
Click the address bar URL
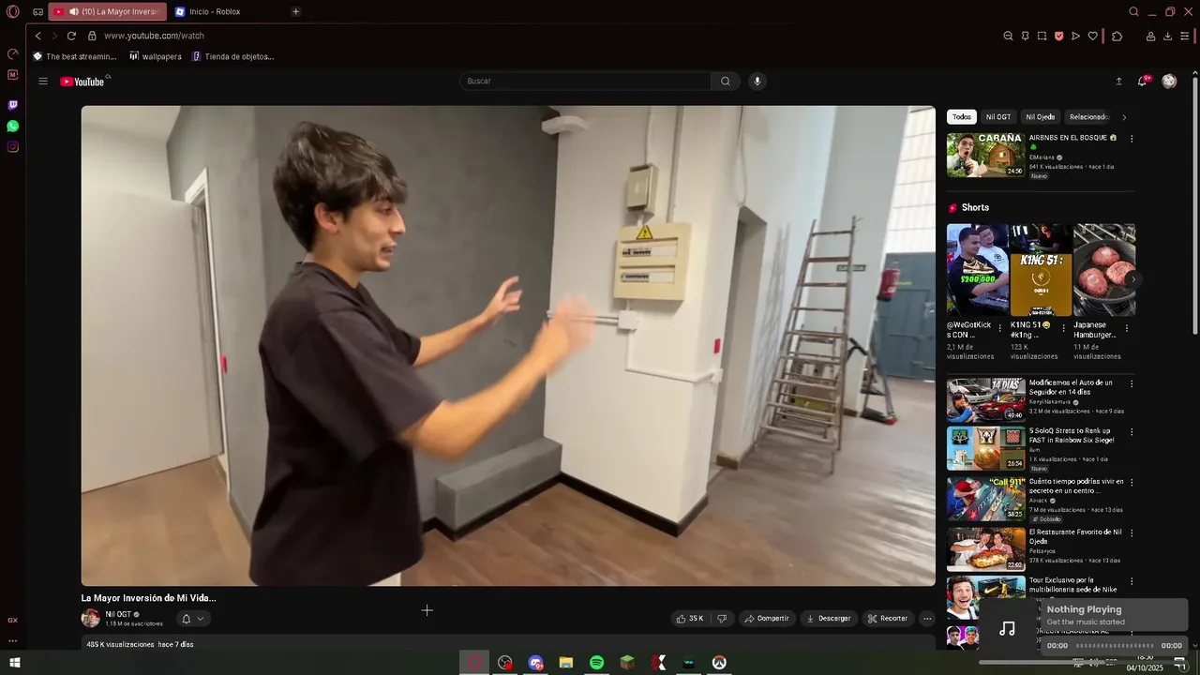coord(154,36)
